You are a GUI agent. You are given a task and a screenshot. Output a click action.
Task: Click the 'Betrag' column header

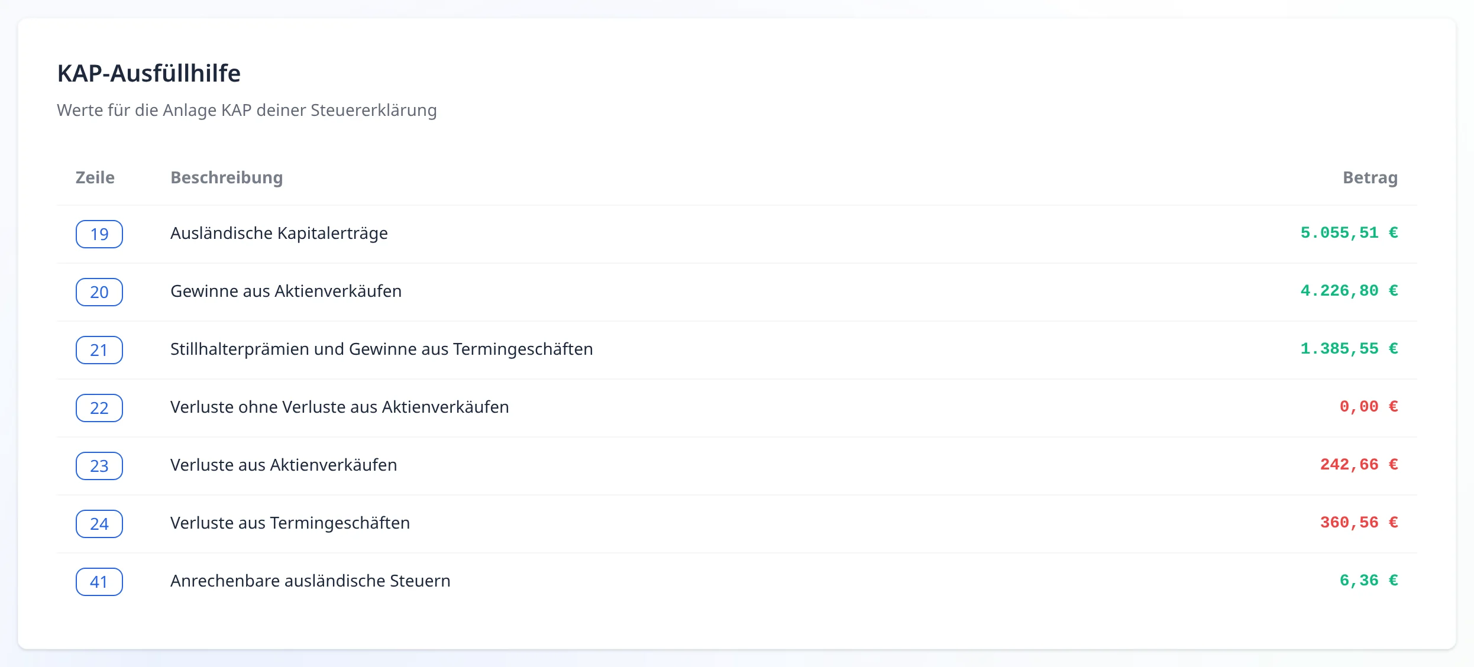pos(1370,177)
